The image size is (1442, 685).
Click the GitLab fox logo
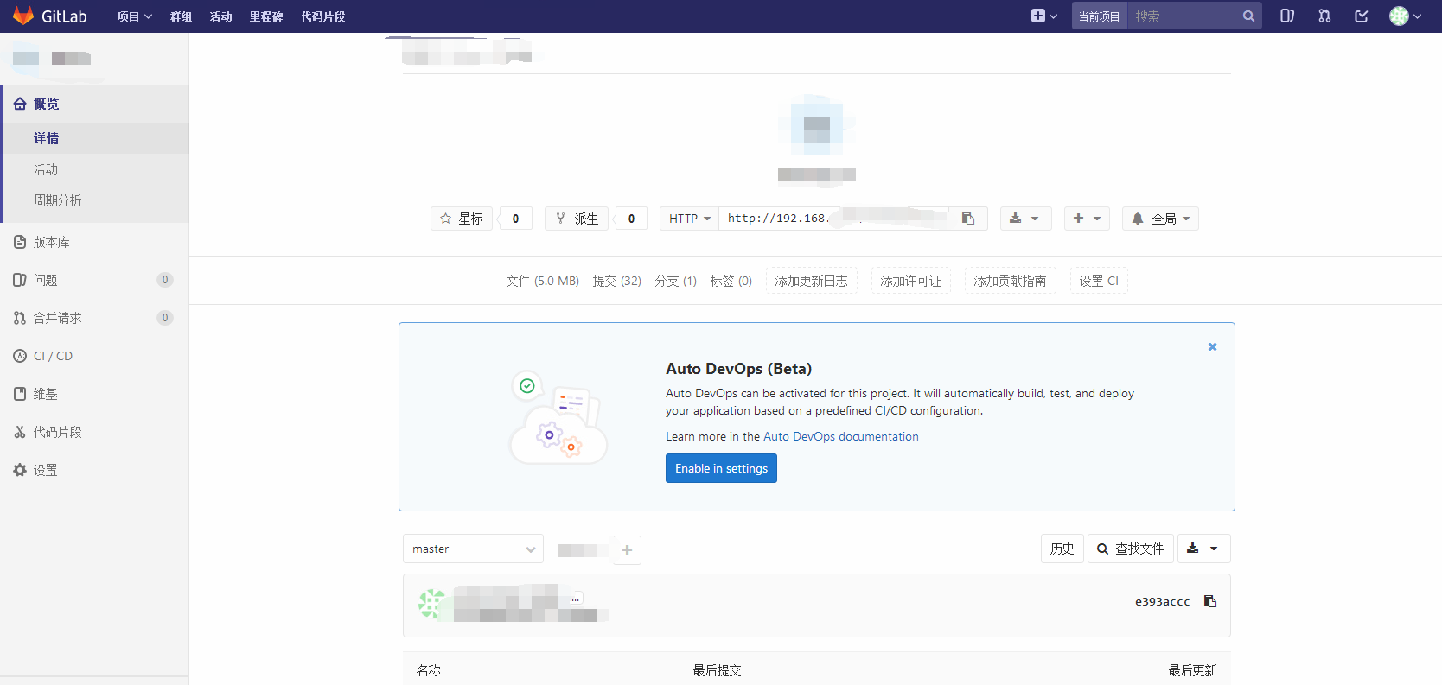tap(23, 16)
